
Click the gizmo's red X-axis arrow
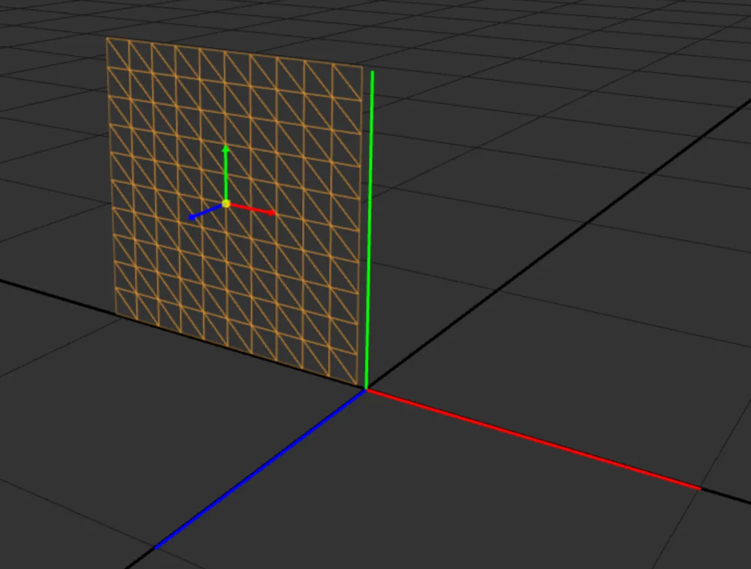(253, 209)
